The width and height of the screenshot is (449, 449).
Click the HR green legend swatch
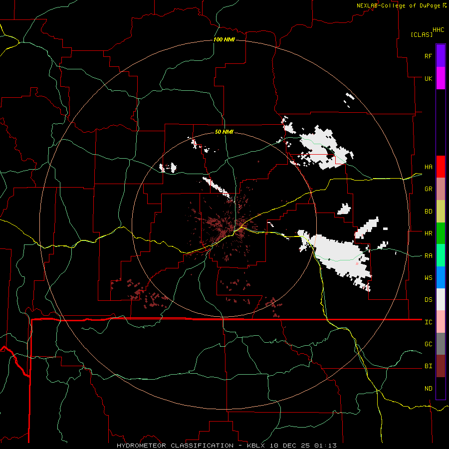click(x=441, y=233)
